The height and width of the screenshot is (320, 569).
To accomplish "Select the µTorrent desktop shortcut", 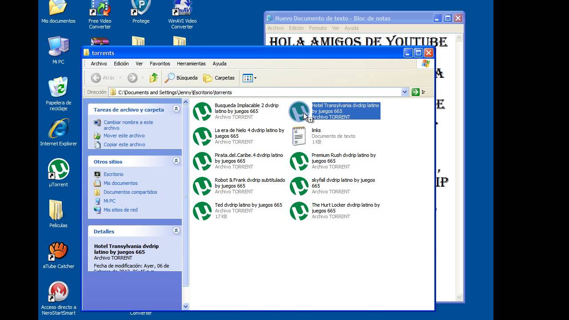I will pyautogui.click(x=58, y=173).
